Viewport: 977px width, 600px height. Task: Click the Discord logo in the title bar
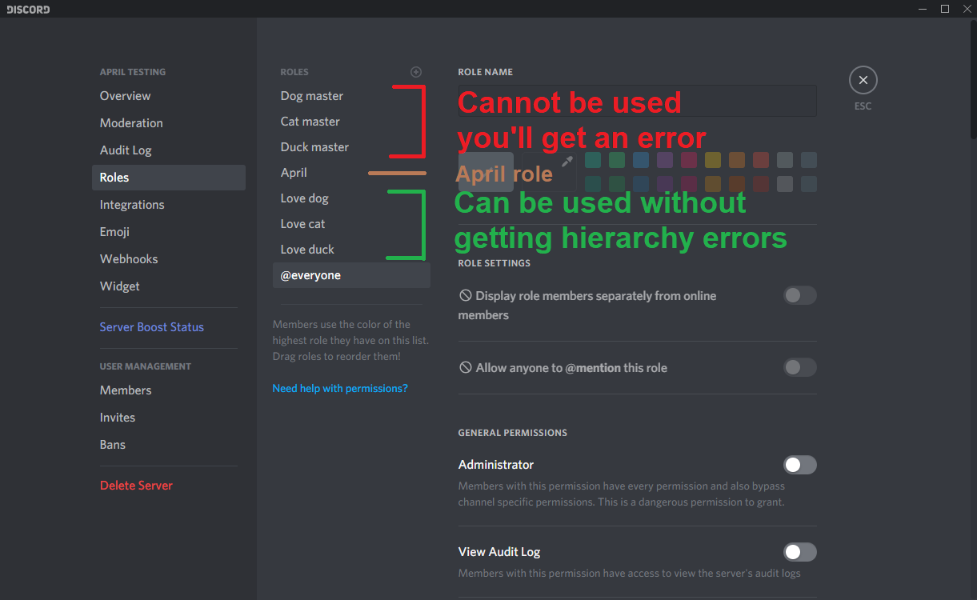tap(28, 9)
